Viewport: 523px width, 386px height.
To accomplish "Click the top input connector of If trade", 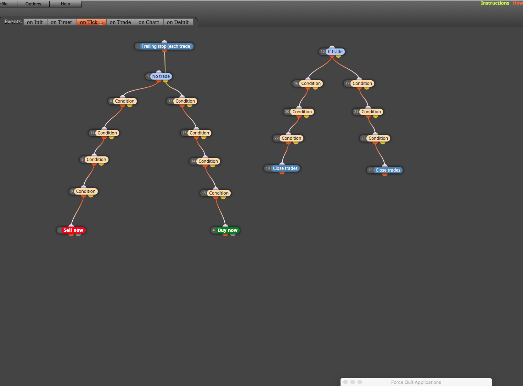I will point(332,47).
